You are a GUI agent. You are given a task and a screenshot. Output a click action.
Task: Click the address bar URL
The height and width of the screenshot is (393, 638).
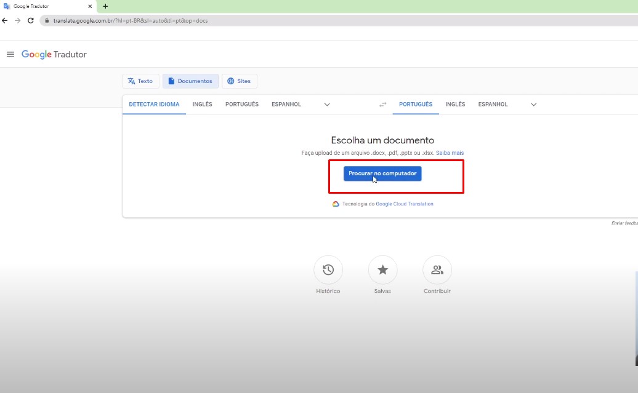(x=130, y=20)
